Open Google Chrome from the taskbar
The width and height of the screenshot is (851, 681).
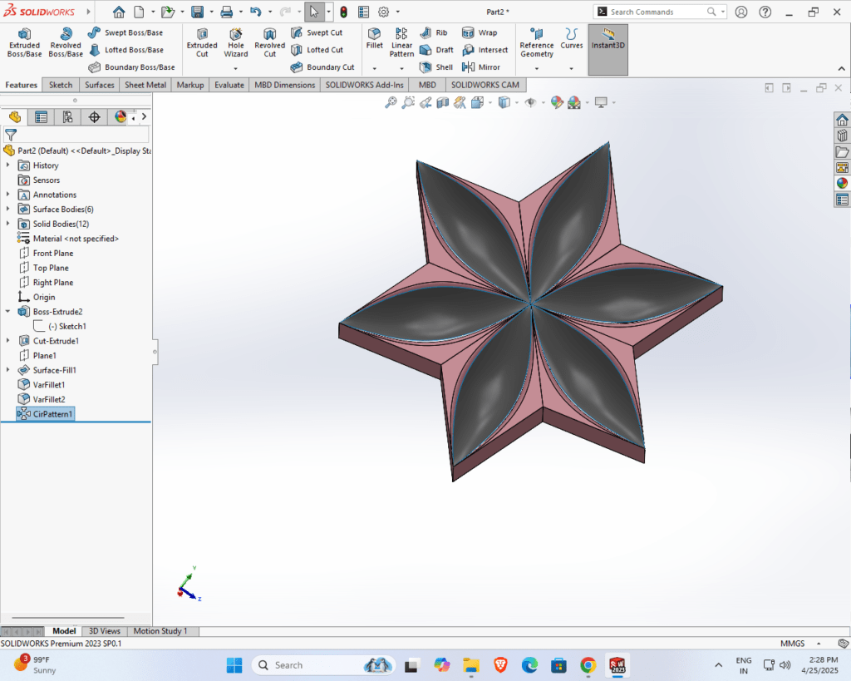588,665
